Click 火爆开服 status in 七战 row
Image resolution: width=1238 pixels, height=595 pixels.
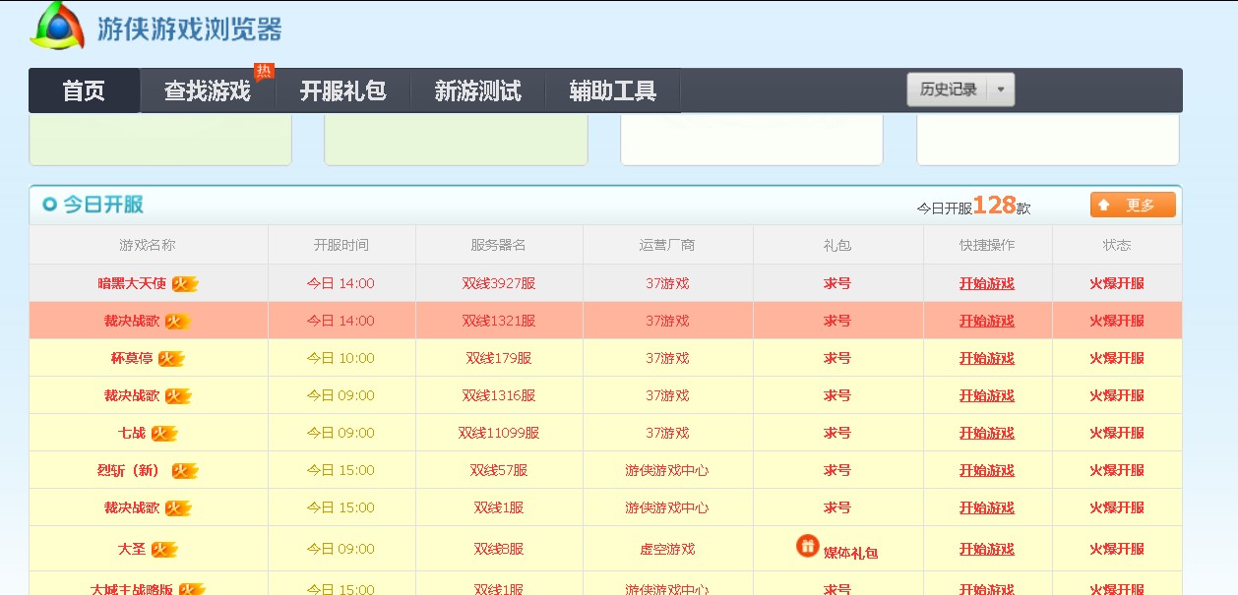1116,433
